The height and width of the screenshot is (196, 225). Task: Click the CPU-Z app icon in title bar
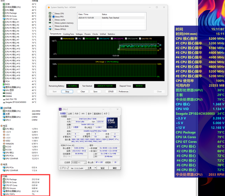click(x=60, y=109)
